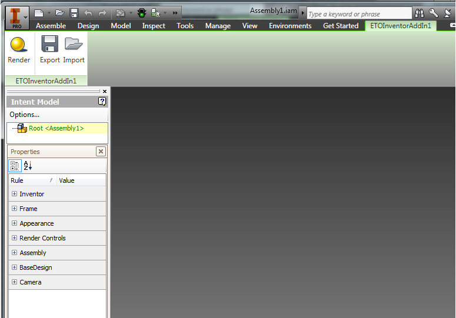Open the New file dropdown arrow
This screenshot has width=456, height=318.
click(x=49, y=13)
